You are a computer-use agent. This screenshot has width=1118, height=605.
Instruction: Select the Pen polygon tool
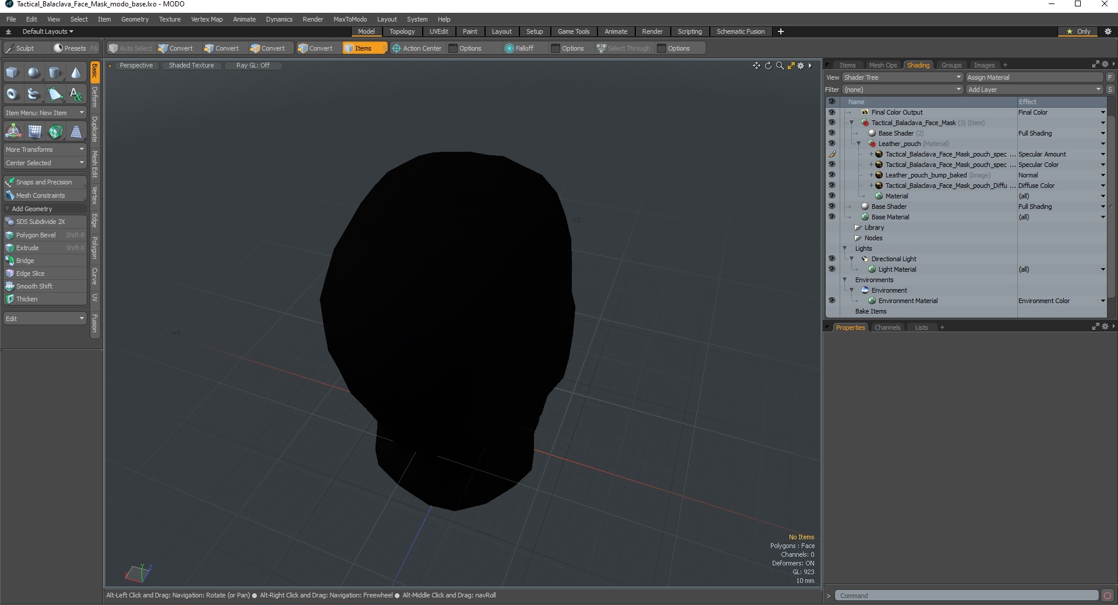click(x=55, y=94)
